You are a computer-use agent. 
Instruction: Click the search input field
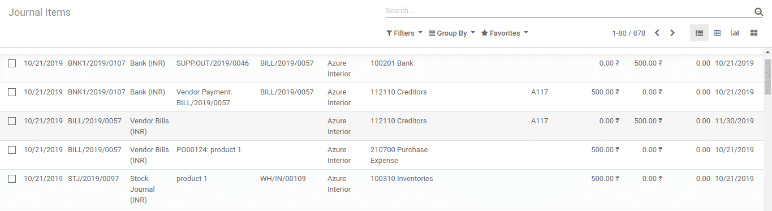click(568, 11)
